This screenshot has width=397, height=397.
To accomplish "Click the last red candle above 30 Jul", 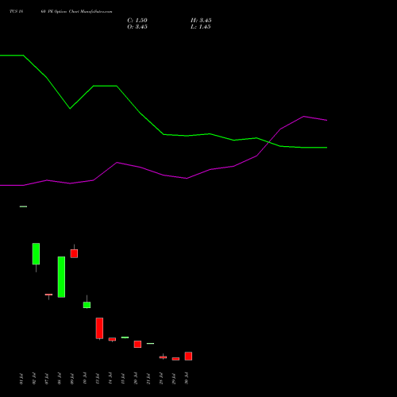I will [188, 356].
